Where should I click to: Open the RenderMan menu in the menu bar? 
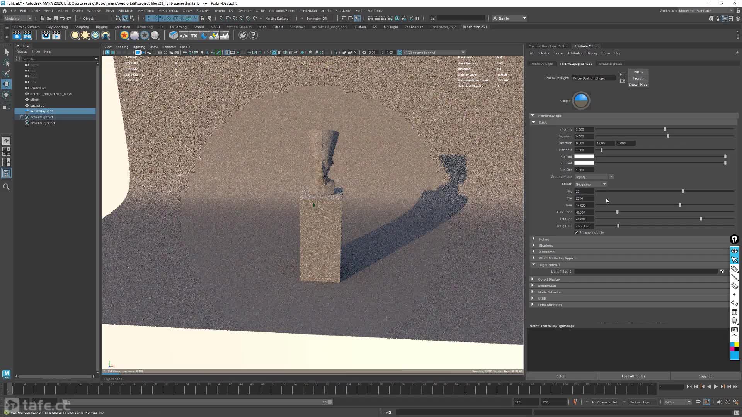click(308, 11)
